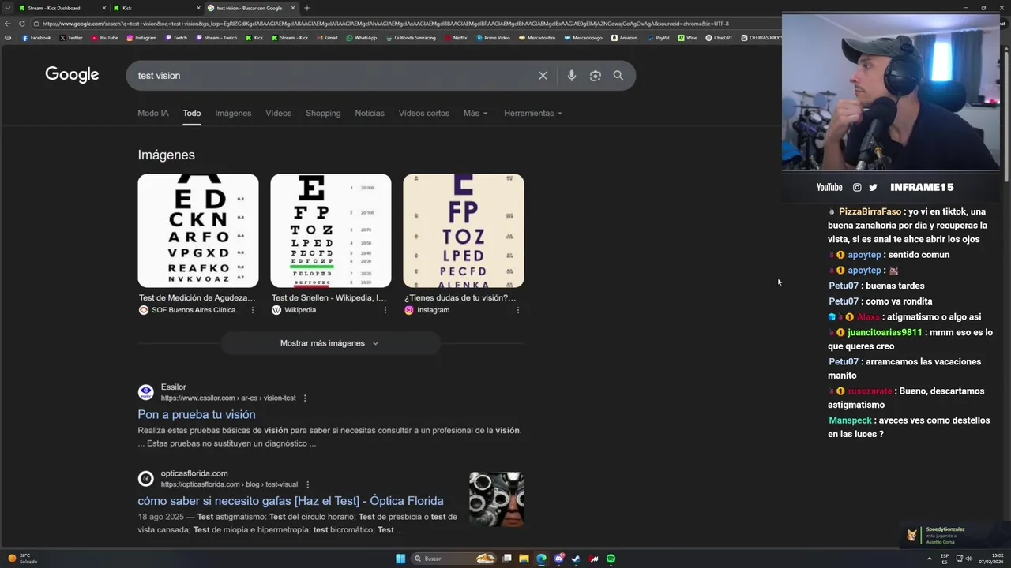
Task: Open Facebook bookmark
Action: (x=36, y=38)
